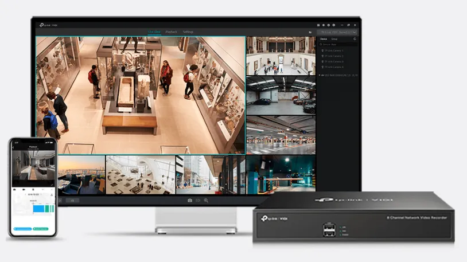This screenshot has width=467, height=262.
Task: Click the back arrow in phone app
Action: click(x=14, y=148)
